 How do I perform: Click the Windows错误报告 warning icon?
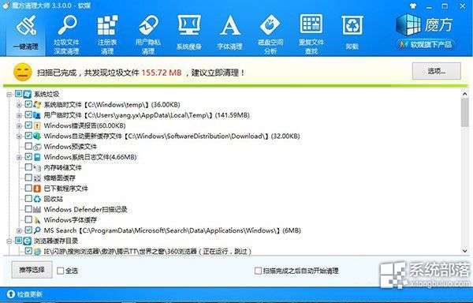pos(37,125)
